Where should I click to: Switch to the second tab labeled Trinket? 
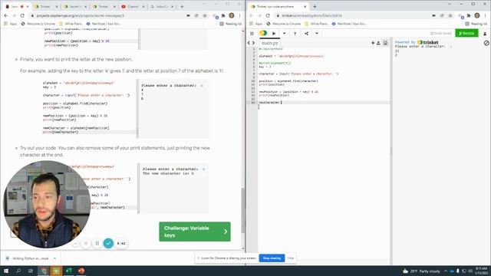[x=46, y=6]
